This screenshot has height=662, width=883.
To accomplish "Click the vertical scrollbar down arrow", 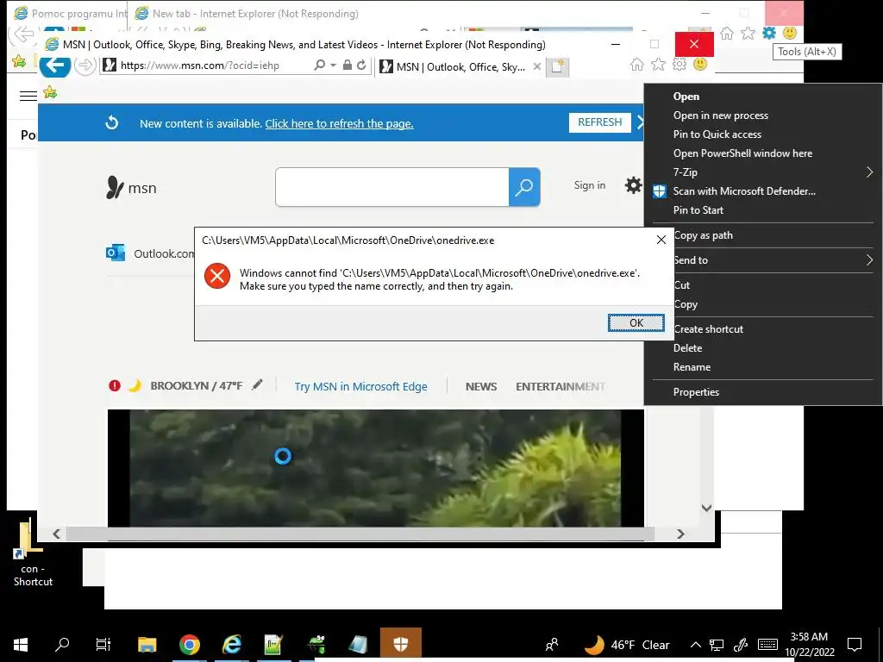I will tap(707, 508).
